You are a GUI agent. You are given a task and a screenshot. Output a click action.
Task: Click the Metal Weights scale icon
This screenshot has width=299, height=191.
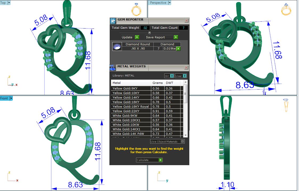[x=113, y=68]
